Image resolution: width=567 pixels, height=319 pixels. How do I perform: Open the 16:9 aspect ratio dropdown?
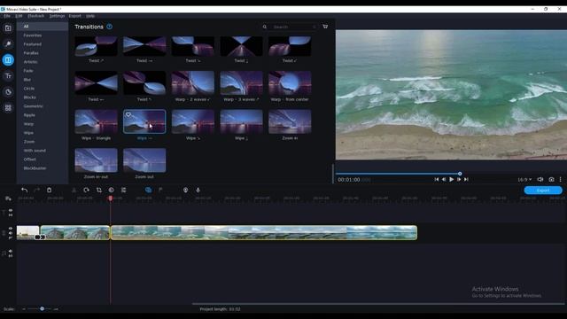(x=524, y=179)
